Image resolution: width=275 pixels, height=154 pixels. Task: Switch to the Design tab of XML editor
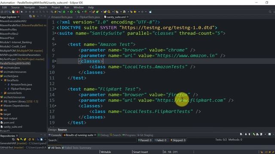pyautogui.click(x=52, y=130)
